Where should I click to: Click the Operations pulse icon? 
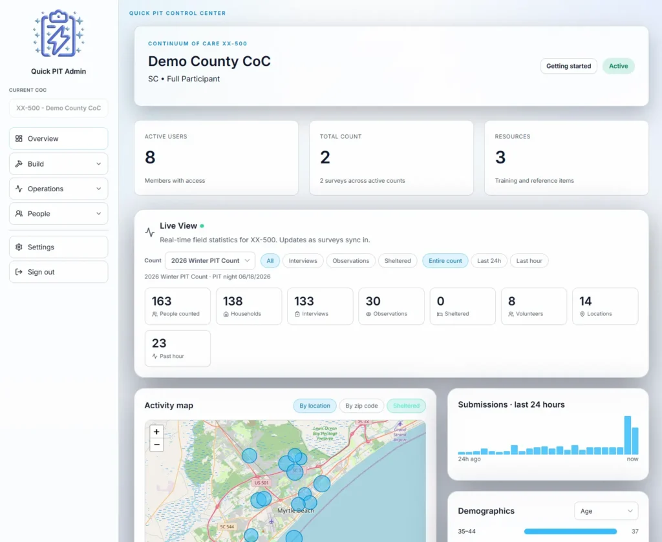tap(19, 189)
